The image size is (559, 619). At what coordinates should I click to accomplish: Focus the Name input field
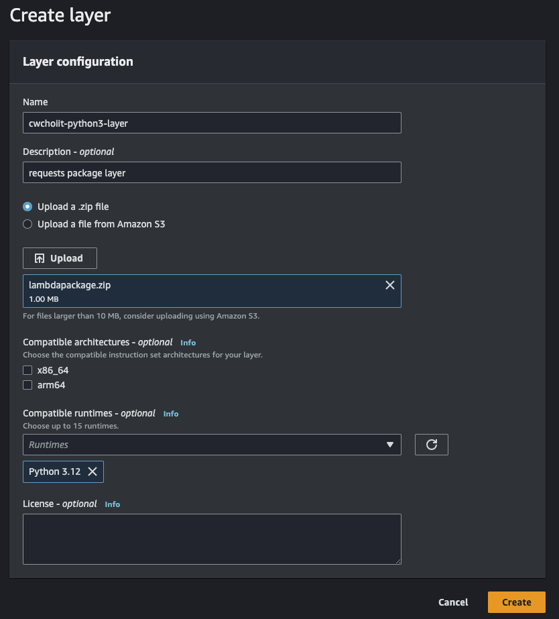pos(212,123)
